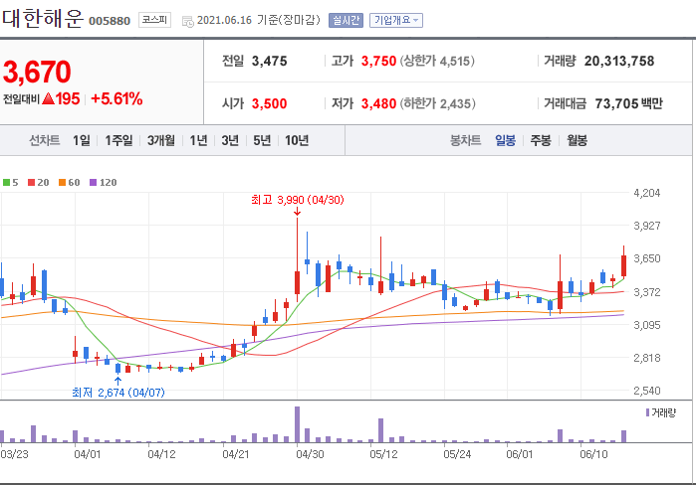The image size is (696, 485).
Task: Click the 고가 value 3,750
Action: pyautogui.click(x=378, y=62)
